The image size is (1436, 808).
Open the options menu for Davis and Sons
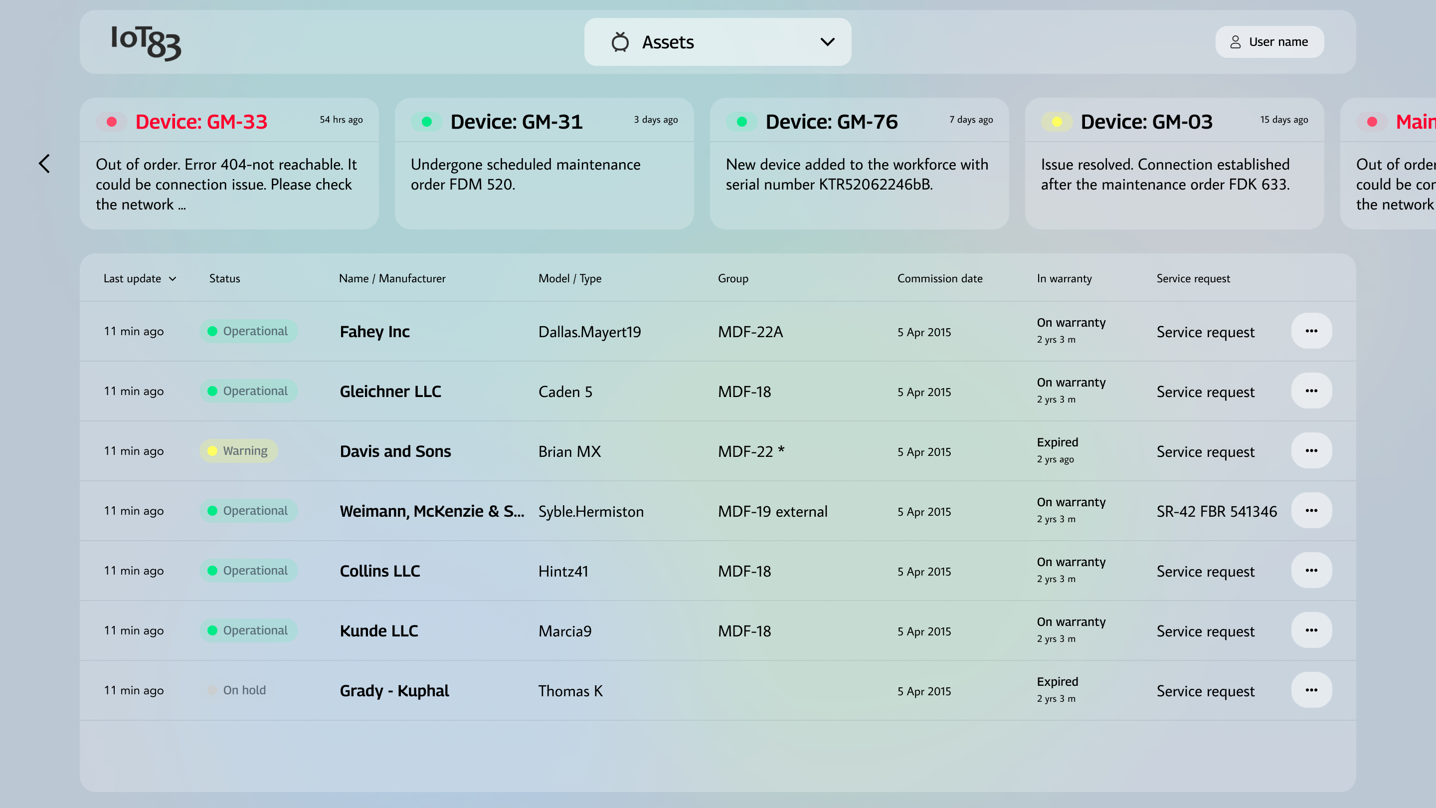[1312, 450]
